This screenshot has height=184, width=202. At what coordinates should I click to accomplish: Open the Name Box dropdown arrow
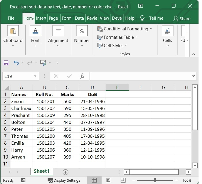coord(35,76)
